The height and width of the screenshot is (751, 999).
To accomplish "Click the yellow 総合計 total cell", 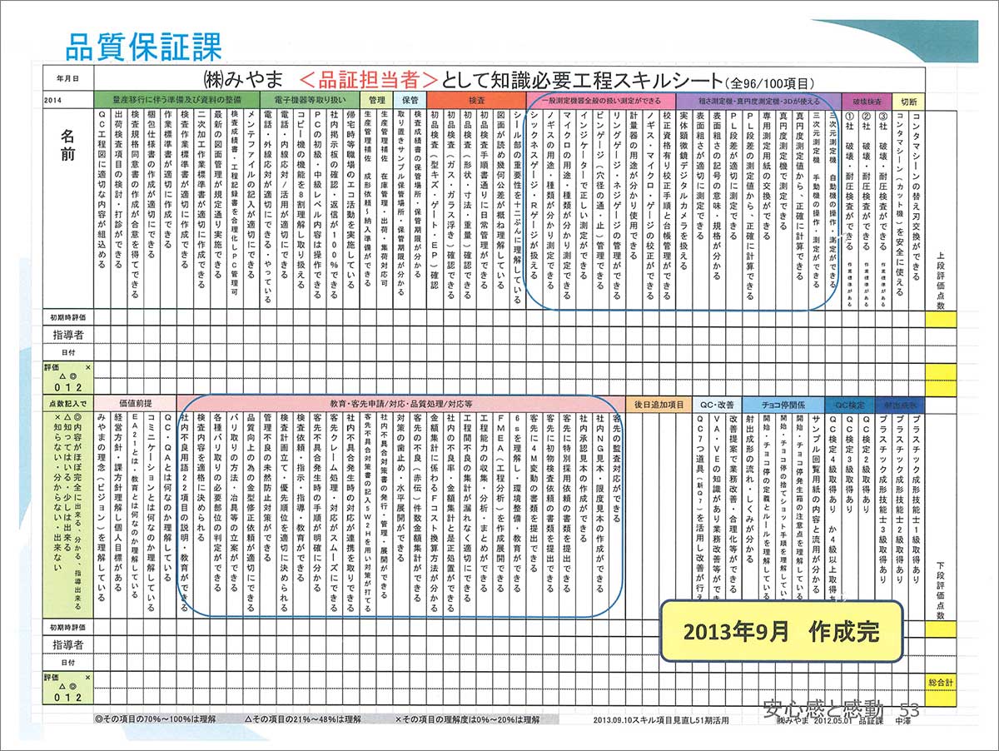I will click(940, 684).
